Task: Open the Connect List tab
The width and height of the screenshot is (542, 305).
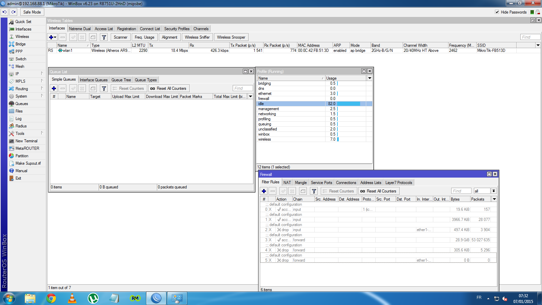Action: pos(150,29)
